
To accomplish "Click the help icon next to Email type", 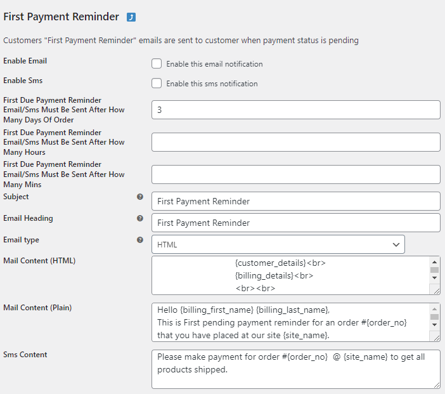I will click(x=140, y=240).
